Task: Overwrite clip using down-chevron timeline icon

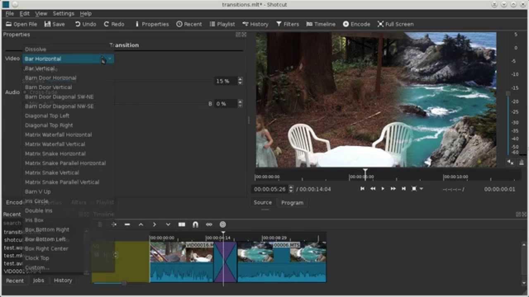Action: coord(168,224)
